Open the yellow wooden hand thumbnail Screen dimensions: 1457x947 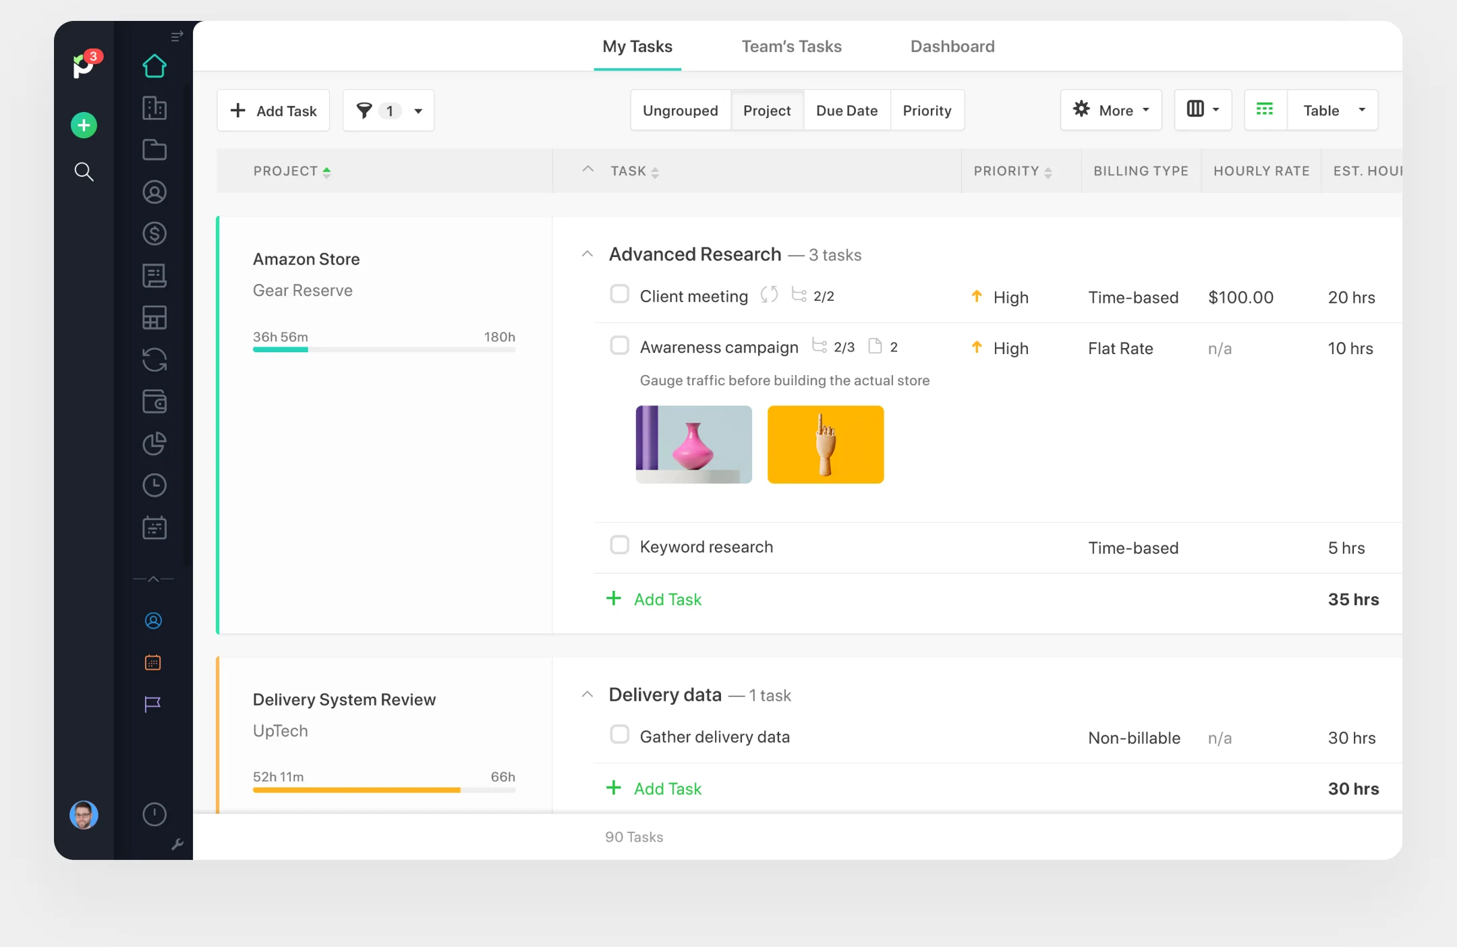(x=826, y=444)
